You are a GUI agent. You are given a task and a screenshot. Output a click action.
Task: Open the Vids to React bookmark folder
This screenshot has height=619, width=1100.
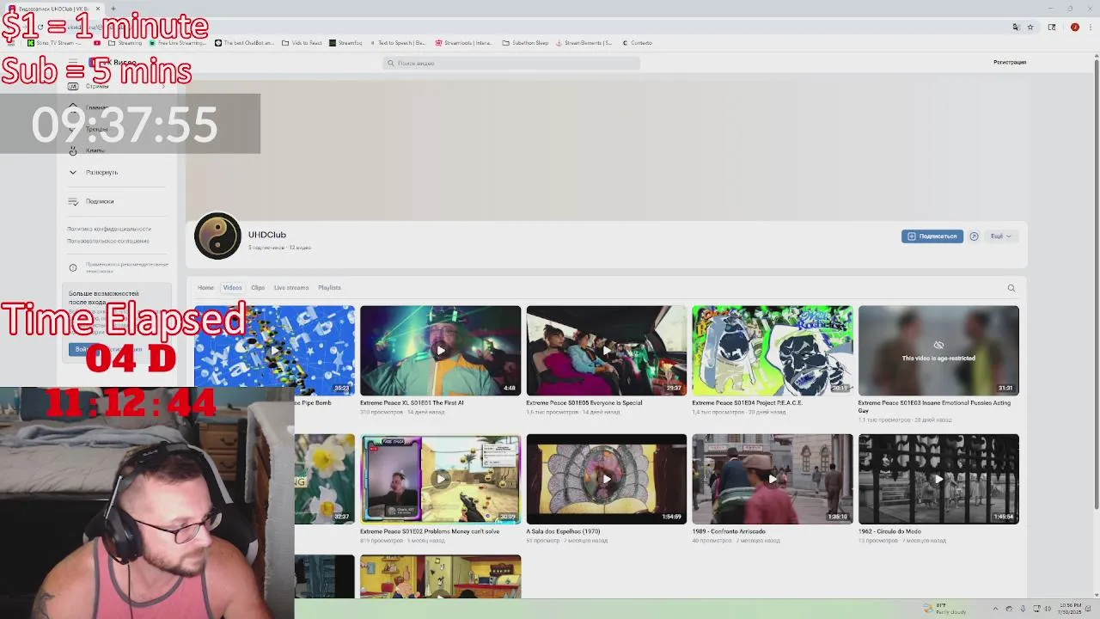point(302,43)
